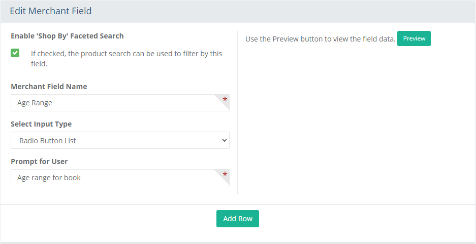Select the 'Radio Button List' value text
Screen dimensions: 476x244
[x=48, y=141]
